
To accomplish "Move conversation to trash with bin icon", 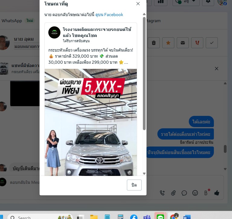I will click(154, 43).
